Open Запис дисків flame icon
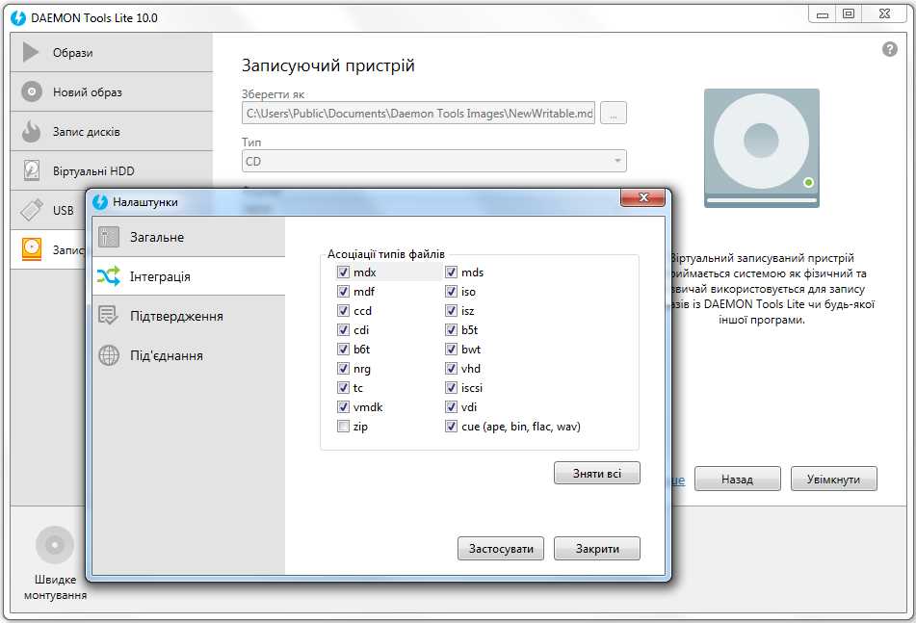 click(x=32, y=132)
